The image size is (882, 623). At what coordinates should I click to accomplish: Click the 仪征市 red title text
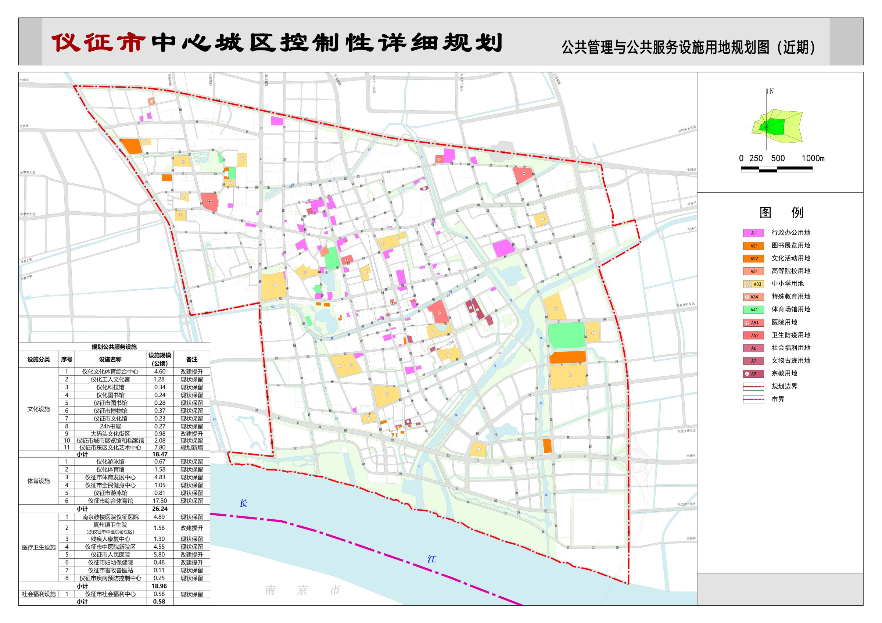99,42
